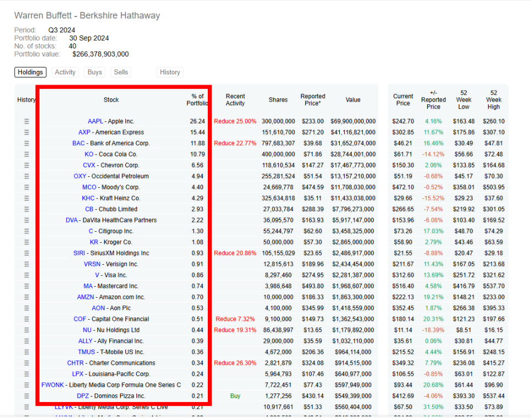Open the SIRI ticker link
The height and width of the screenshot is (418, 531).
click(79, 253)
